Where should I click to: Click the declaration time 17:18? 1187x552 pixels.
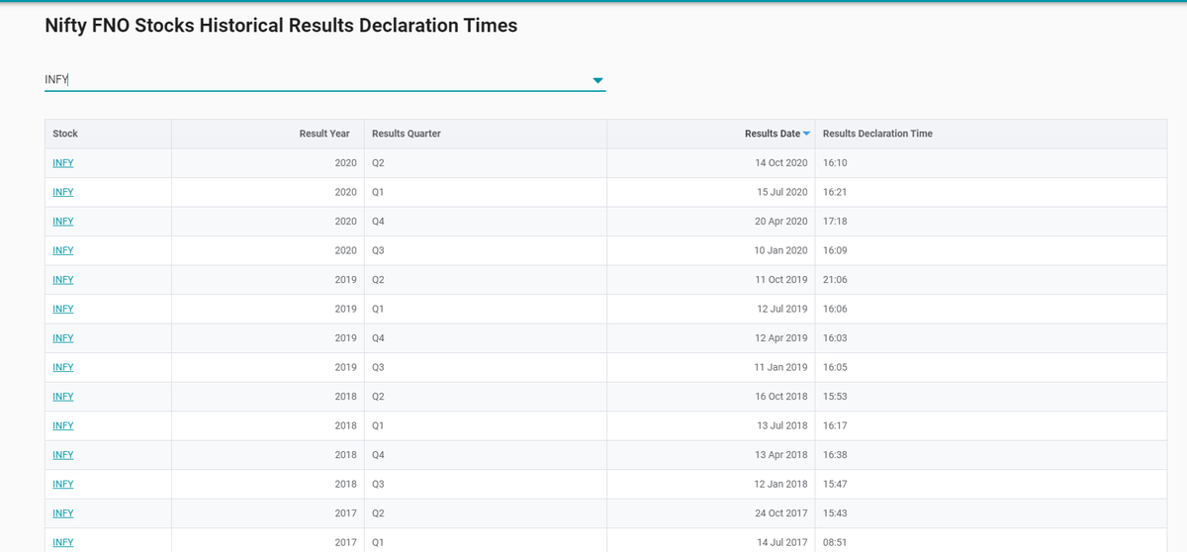point(835,221)
